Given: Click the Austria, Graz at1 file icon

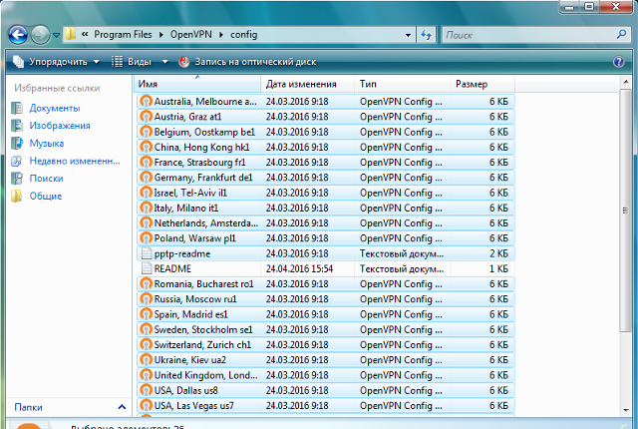Looking at the screenshot, I should pyautogui.click(x=146, y=117).
